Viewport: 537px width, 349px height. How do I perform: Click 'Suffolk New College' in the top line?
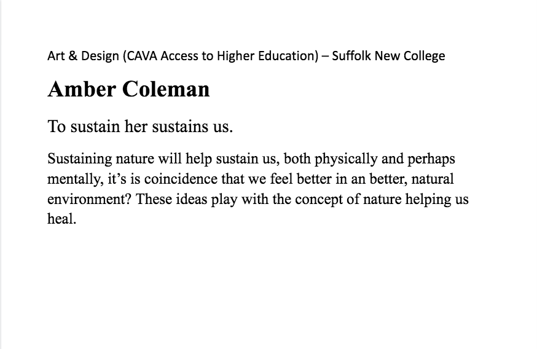(x=388, y=56)
